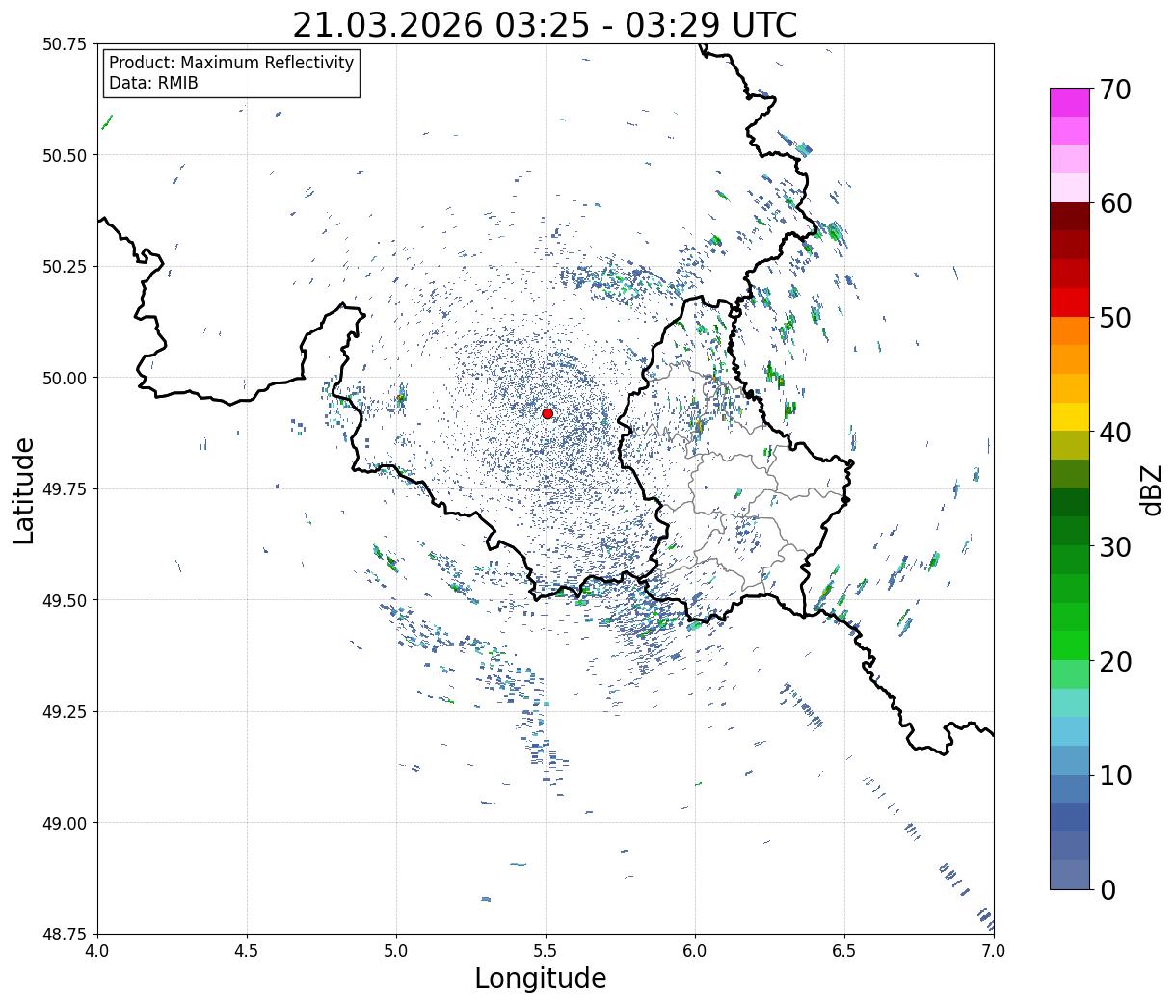
Task: Click the dark red 60 dBZ colorbar segment
Action: (1070, 217)
